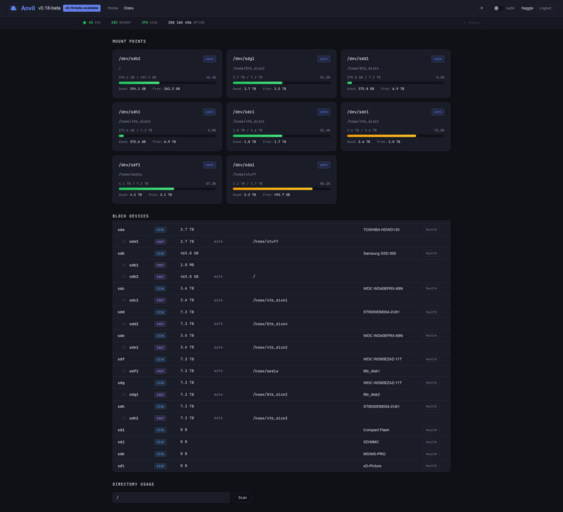This screenshot has height=512, width=563.
Task: Click the DISK badge on sdi row
Action: (x=160, y=430)
